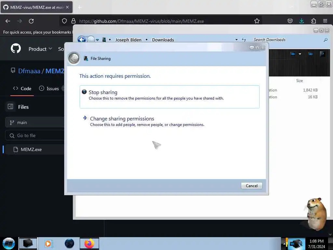Click the 16 KB size entry

[313, 97]
